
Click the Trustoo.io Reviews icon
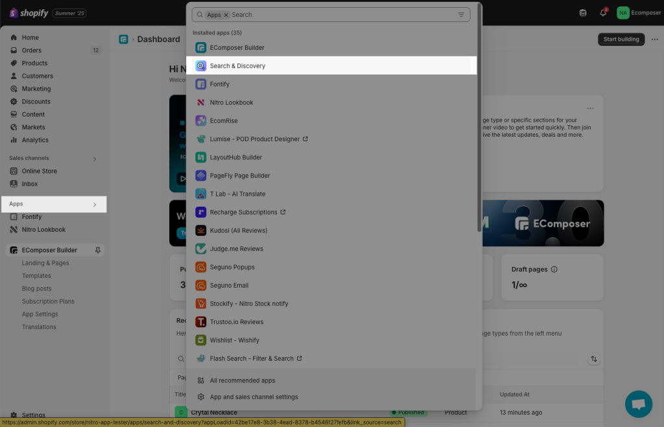[x=201, y=321]
